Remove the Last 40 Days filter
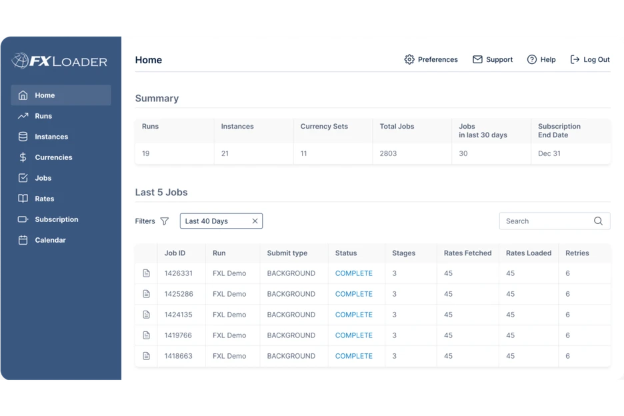This screenshot has width=624, height=416. [x=254, y=221]
